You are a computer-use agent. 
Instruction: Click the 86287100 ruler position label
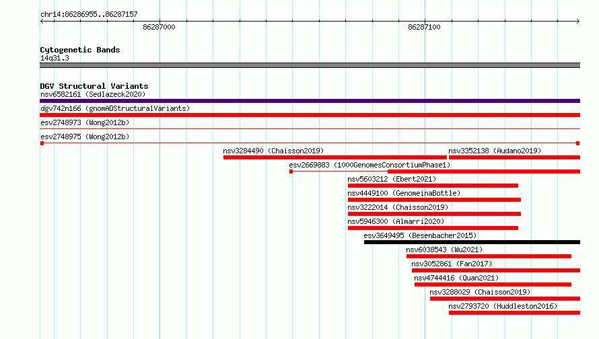pyautogui.click(x=424, y=27)
